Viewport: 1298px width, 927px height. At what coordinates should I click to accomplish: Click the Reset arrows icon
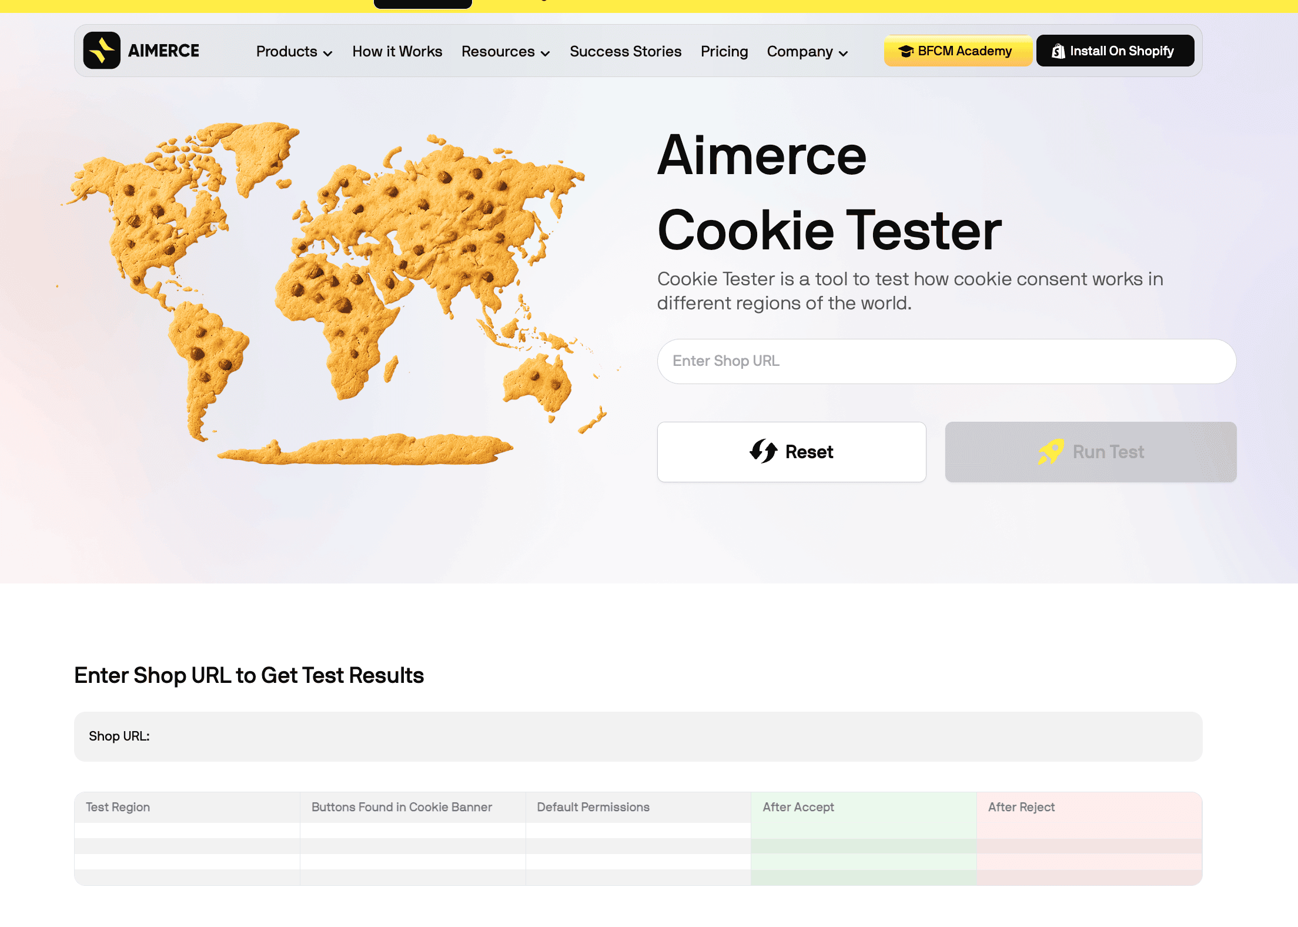coord(763,451)
